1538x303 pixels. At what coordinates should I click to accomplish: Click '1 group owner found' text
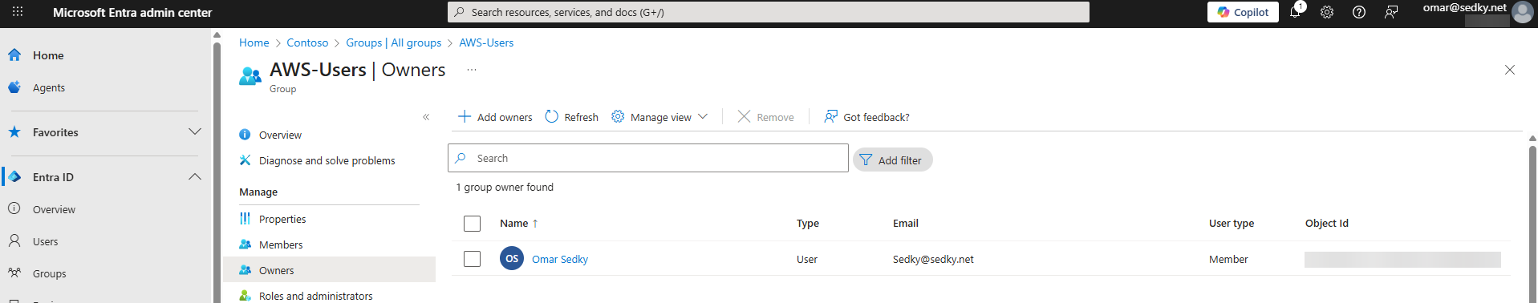point(505,187)
